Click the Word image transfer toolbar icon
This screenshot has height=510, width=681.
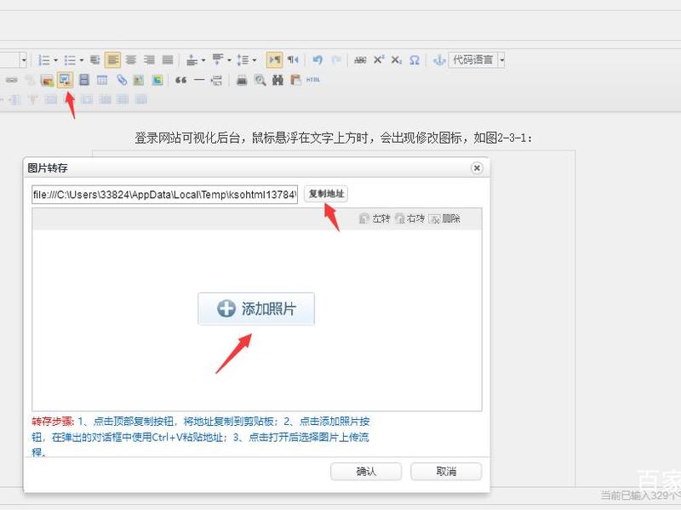click(66, 80)
